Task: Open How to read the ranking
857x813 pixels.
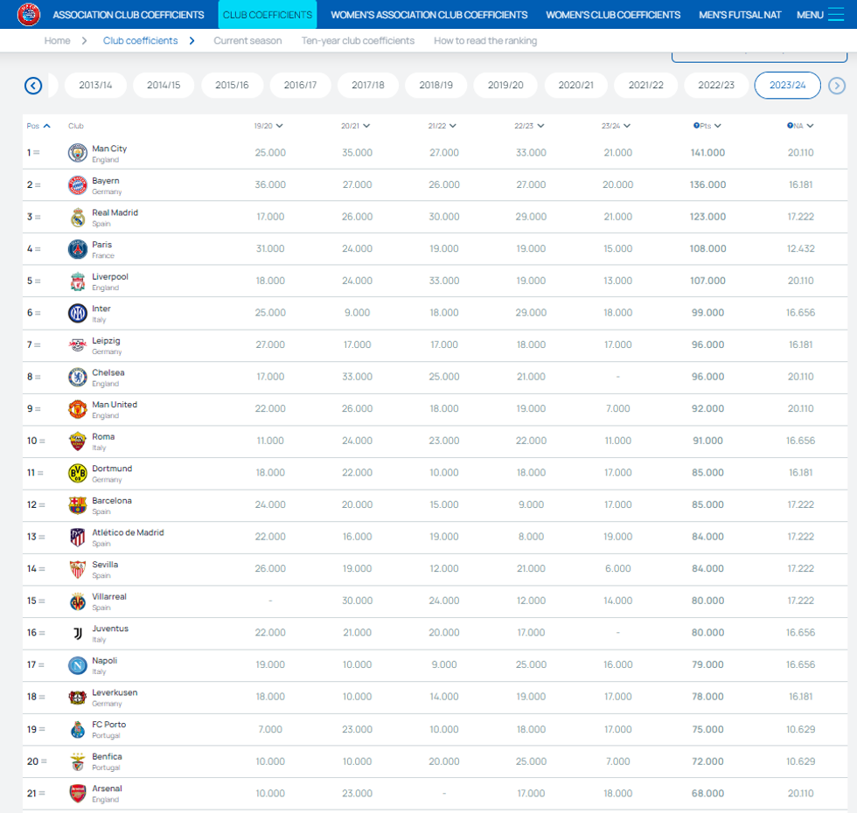Action: (x=485, y=41)
